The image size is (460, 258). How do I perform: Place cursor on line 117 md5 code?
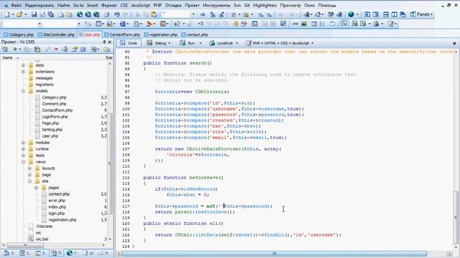tap(214, 206)
